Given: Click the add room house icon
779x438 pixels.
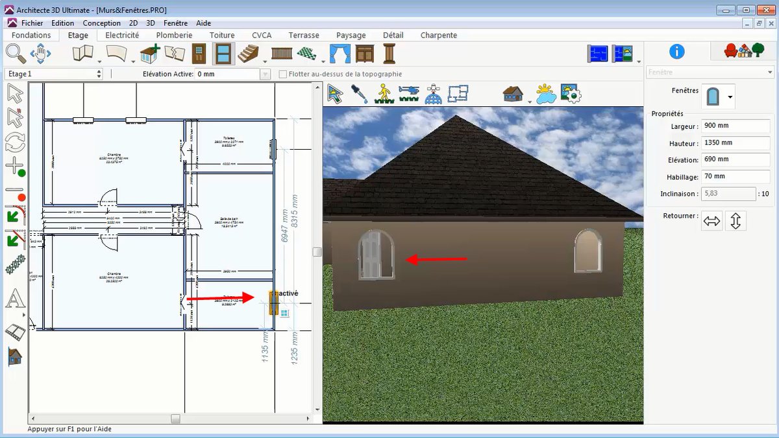Looking at the screenshot, I should click(x=151, y=54).
